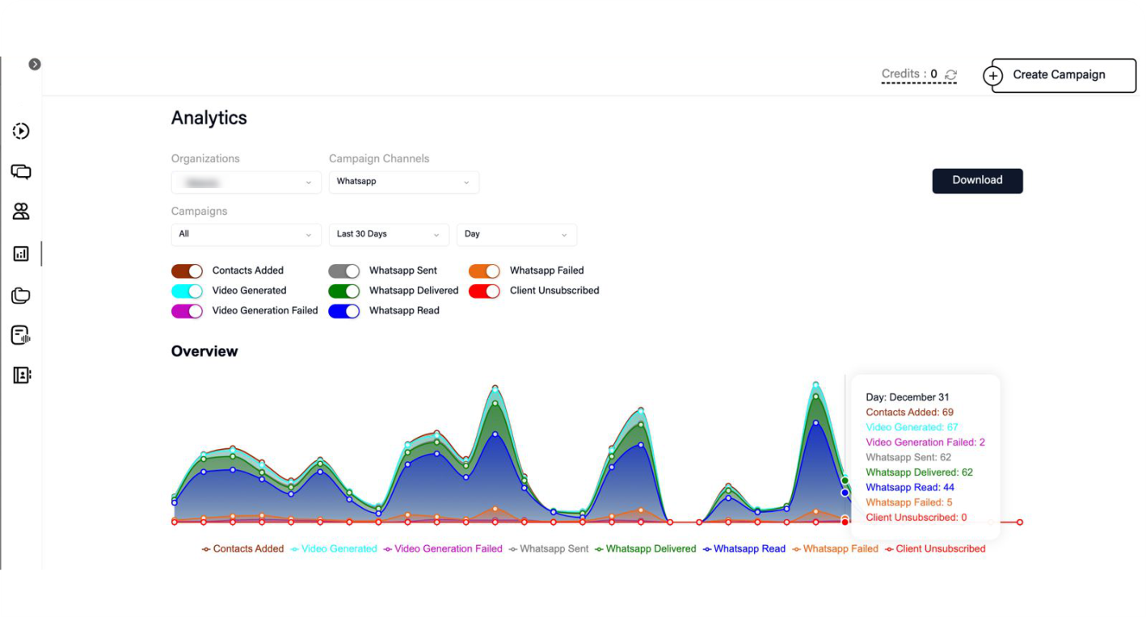The width and height of the screenshot is (1146, 617).
Task: Click the campaigns play icon in sidebar
Action: point(21,131)
